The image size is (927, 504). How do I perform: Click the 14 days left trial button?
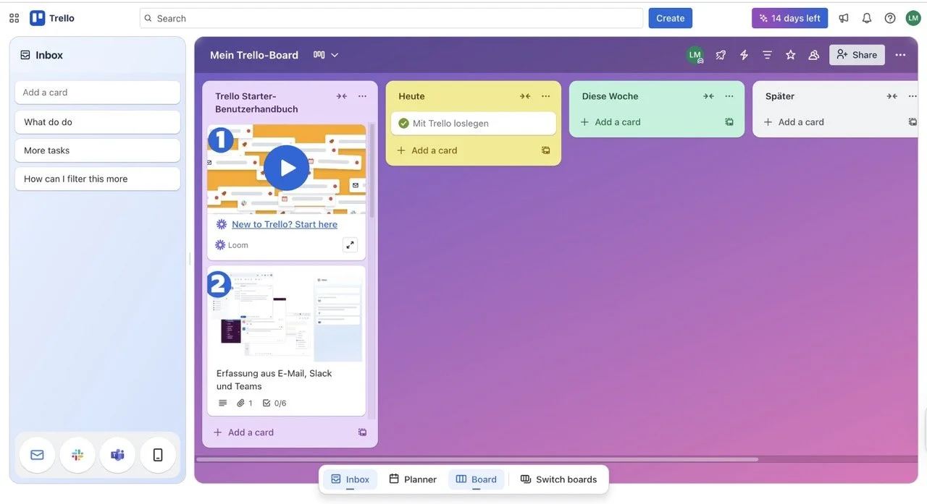click(x=789, y=18)
